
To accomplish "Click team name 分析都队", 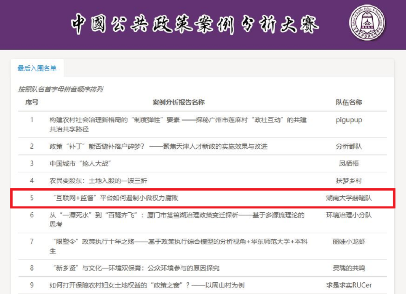I will point(348,146).
